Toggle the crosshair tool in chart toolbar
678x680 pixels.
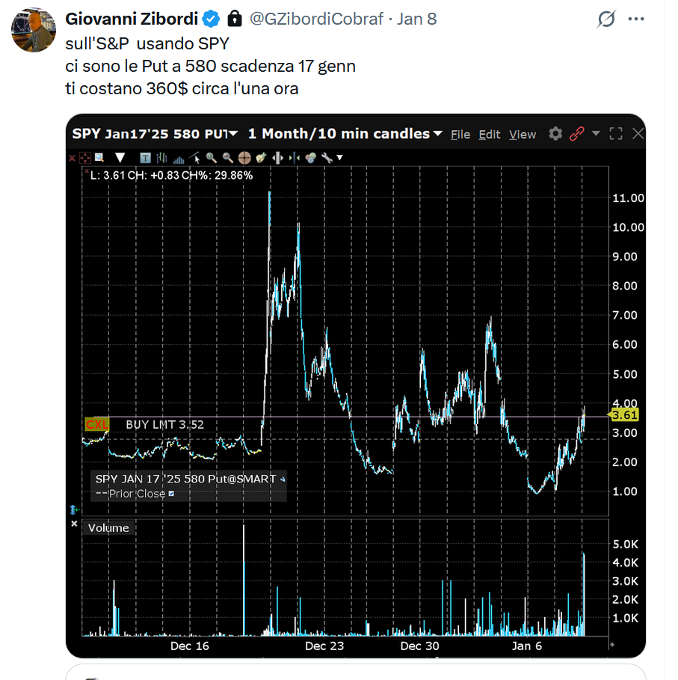(244, 158)
